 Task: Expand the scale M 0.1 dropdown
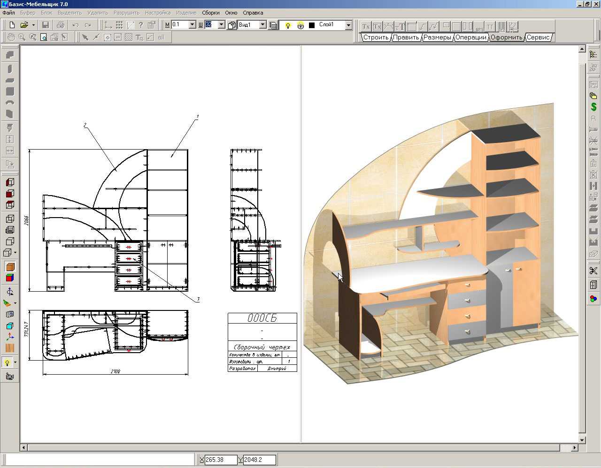tap(192, 25)
